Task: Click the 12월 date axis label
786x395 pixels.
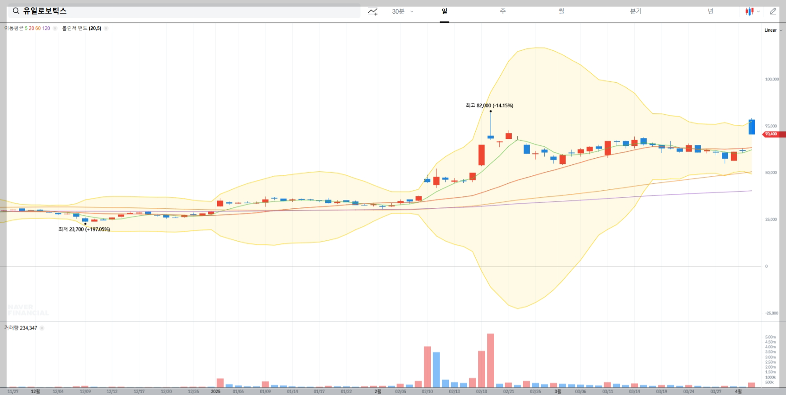Action: coord(35,391)
